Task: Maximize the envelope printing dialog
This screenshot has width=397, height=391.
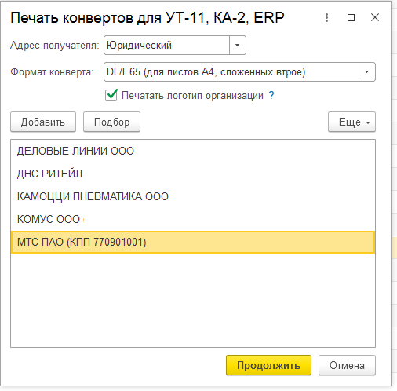Action: tap(351, 18)
